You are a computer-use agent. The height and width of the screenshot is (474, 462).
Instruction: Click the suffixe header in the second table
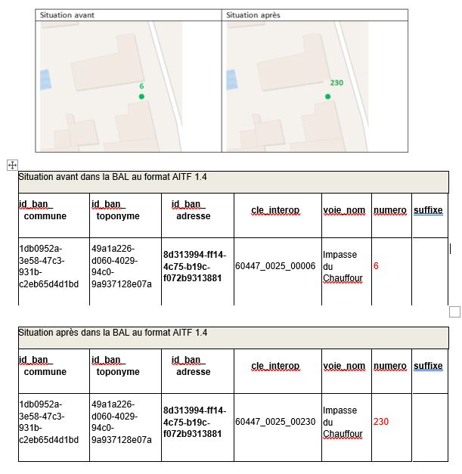(428, 366)
